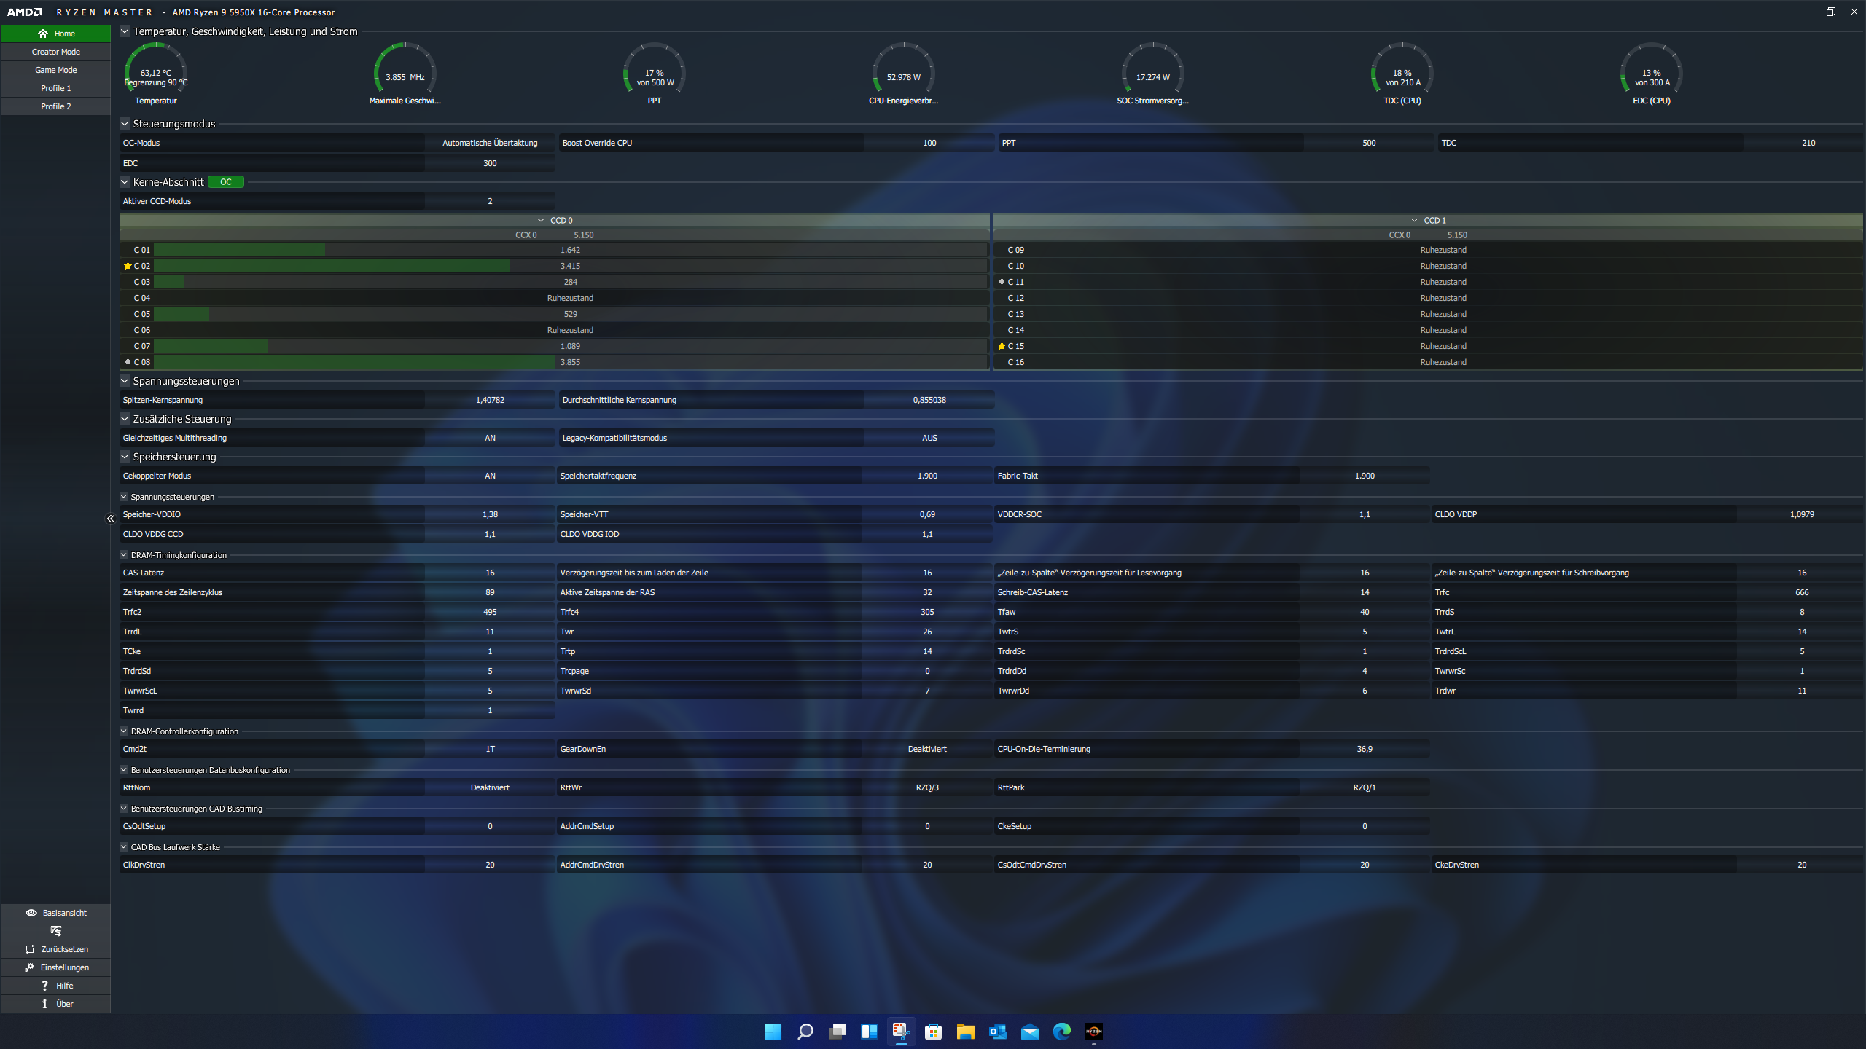The image size is (1866, 1049).
Task: Collapse sidebar with double-chevron icon
Action: click(111, 519)
